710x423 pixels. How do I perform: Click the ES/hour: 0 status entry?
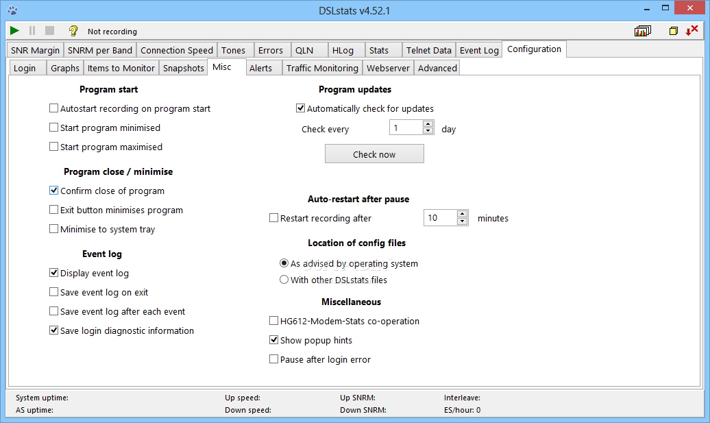pyautogui.click(x=463, y=410)
